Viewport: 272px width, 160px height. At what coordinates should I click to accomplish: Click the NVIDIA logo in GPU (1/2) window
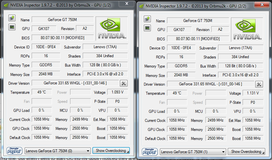[x=112, y=29]
